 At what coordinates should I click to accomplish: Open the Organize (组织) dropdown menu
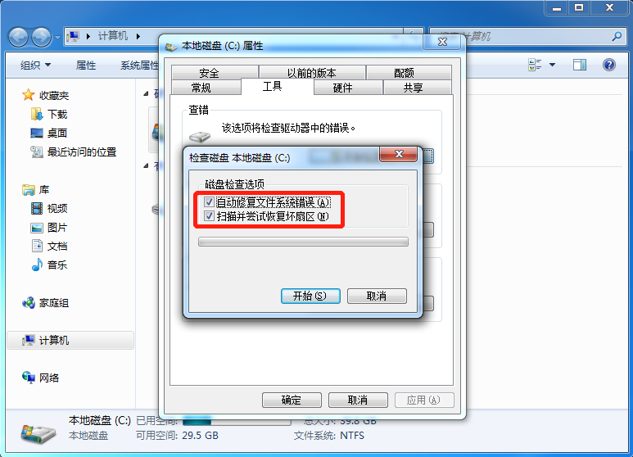[x=35, y=65]
